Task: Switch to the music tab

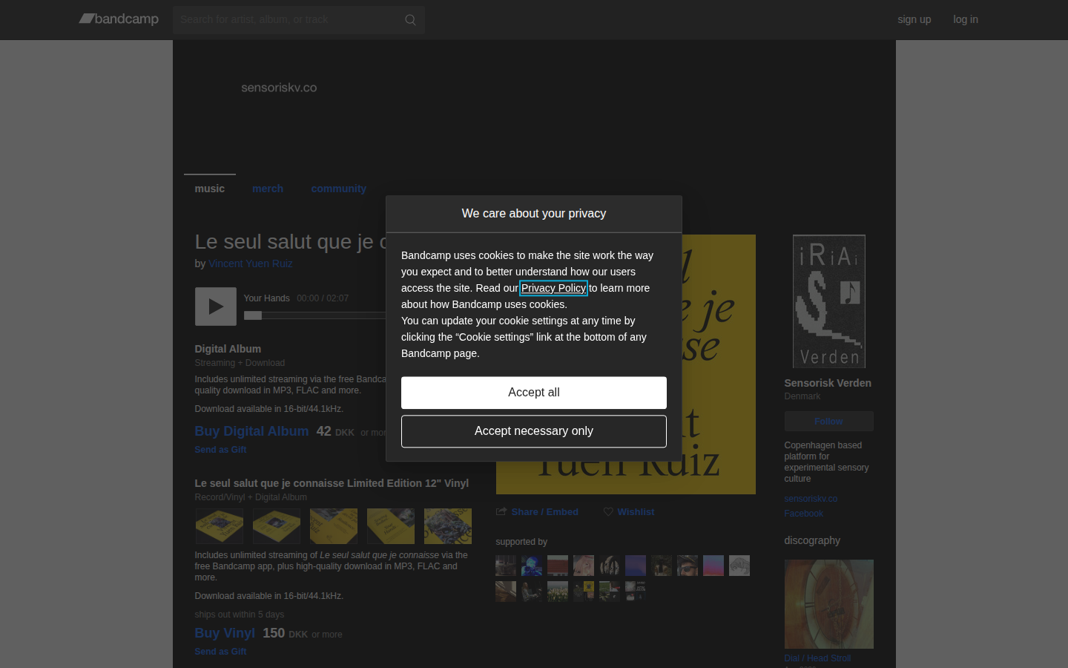Action: tap(209, 189)
